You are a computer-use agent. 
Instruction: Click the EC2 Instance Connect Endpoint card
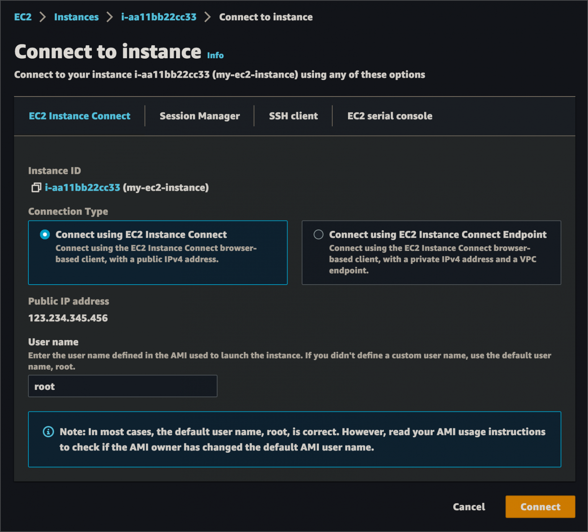tap(431, 253)
